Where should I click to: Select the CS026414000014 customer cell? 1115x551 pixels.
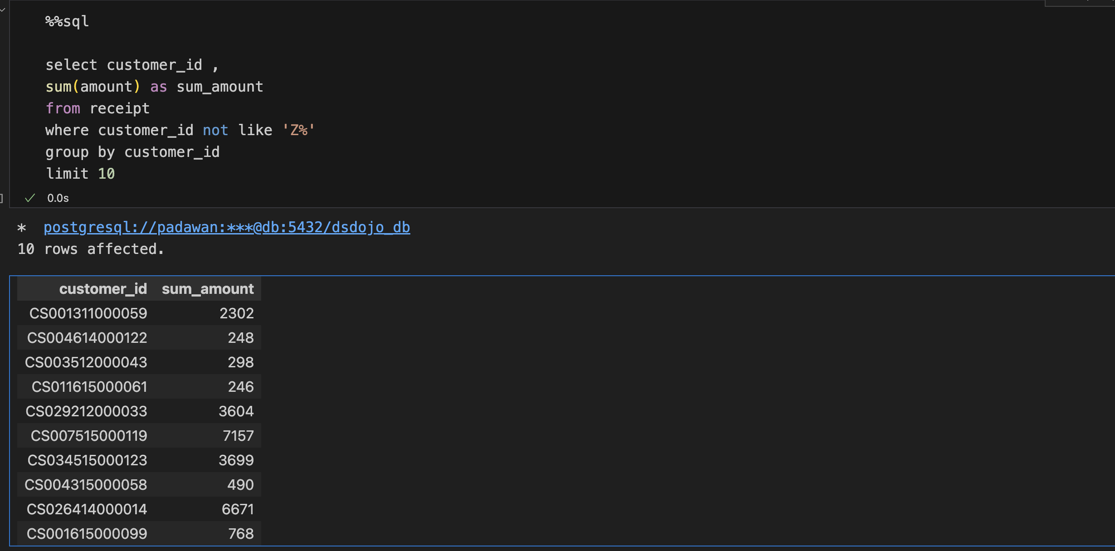pyautogui.click(x=87, y=509)
